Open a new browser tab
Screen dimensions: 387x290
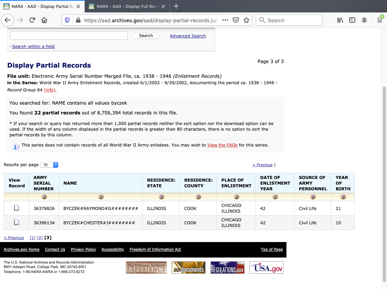point(176,6)
